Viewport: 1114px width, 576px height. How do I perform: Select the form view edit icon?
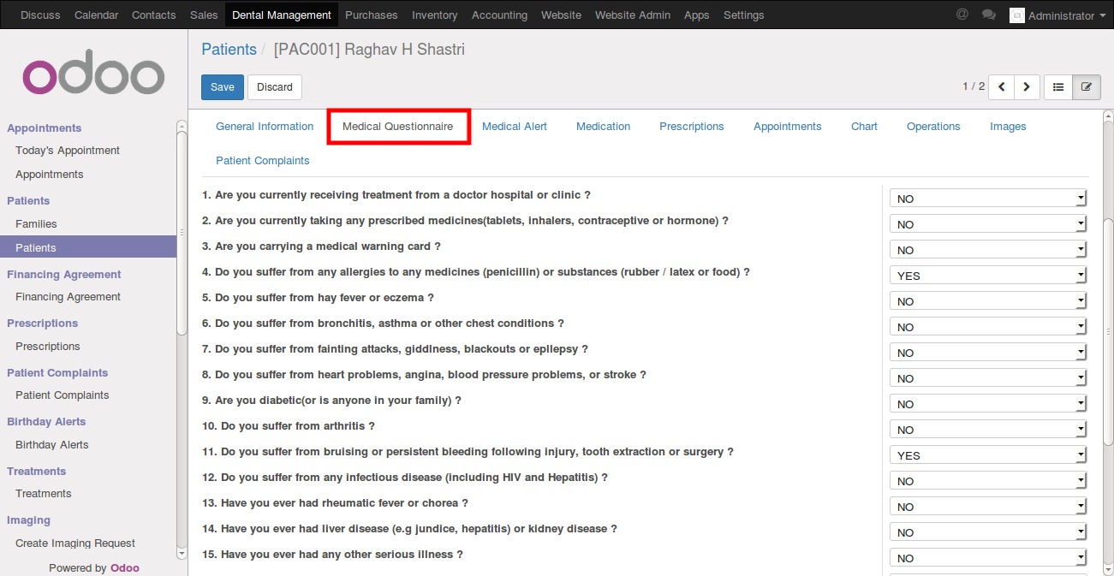click(1087, 86)
